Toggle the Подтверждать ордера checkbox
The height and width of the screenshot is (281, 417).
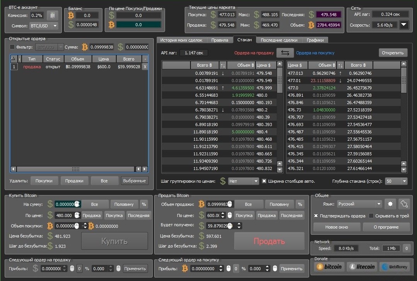316,216
